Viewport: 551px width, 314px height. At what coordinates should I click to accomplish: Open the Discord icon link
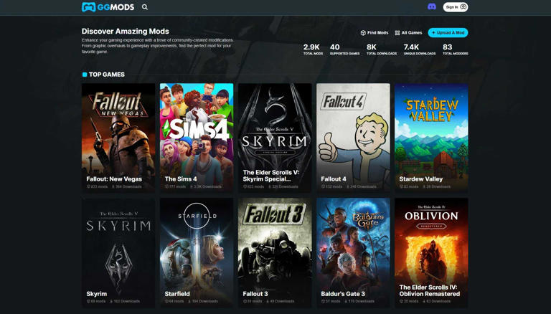(x=432, y=6)
